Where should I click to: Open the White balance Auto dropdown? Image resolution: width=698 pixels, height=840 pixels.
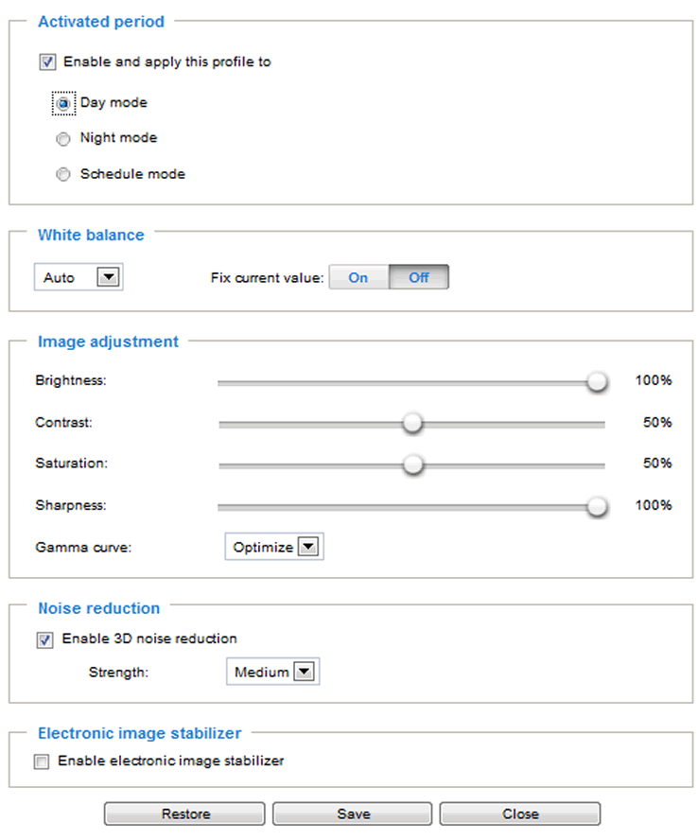79,277
